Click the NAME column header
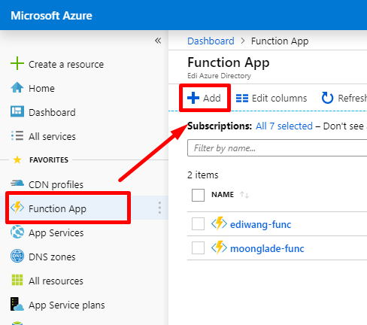Viewport: 367px width, 325px height. coord(223,195)
